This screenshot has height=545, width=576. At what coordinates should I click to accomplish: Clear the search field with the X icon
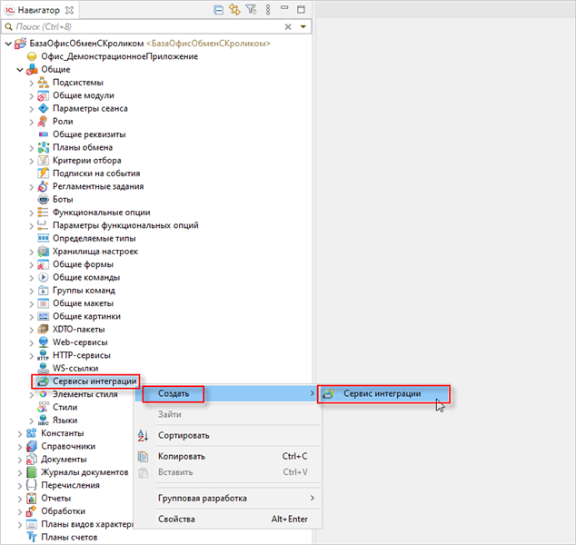click(x=289, y=27)
